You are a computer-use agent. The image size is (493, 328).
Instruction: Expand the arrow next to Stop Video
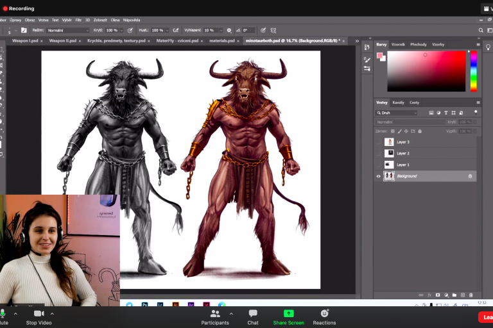click(x=52, y=313)
